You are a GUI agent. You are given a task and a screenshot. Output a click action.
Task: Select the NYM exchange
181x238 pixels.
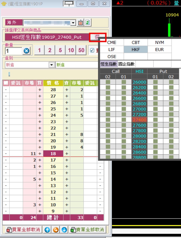[159, 43]
